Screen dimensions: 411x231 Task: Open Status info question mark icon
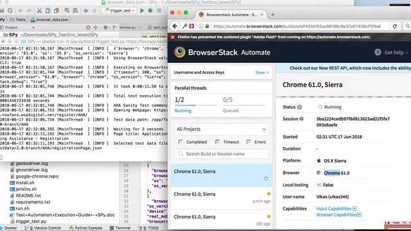(299, 107)
